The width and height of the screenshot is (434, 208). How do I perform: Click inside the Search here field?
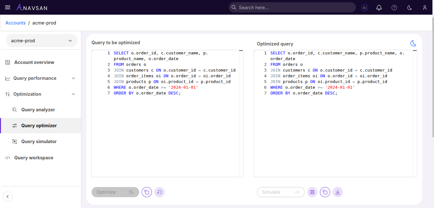click(x=292, y=7)
